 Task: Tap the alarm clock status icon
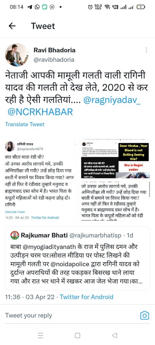coord(90,7)
